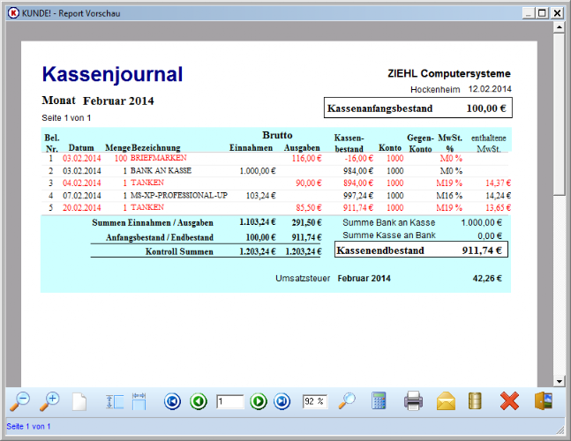The width and height of the screenshot is (571, 441).
Task: Click the M16 % tax rate cell
Action: (449, 196)
